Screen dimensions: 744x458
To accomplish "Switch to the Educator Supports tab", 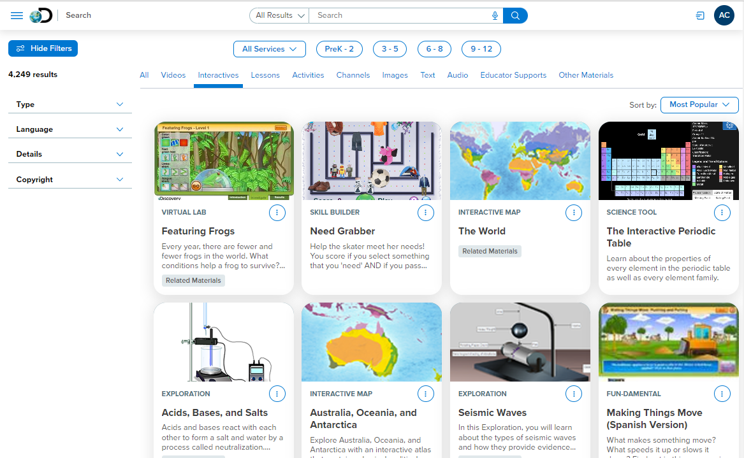I will 513,75.
